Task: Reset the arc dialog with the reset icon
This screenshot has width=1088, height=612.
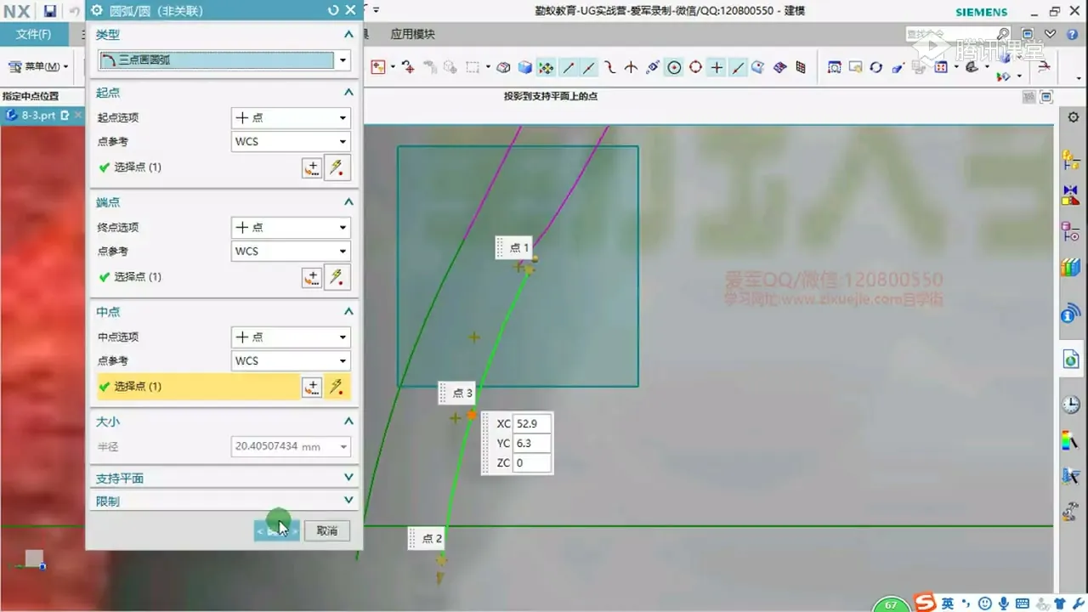Action: coord(333,11)
